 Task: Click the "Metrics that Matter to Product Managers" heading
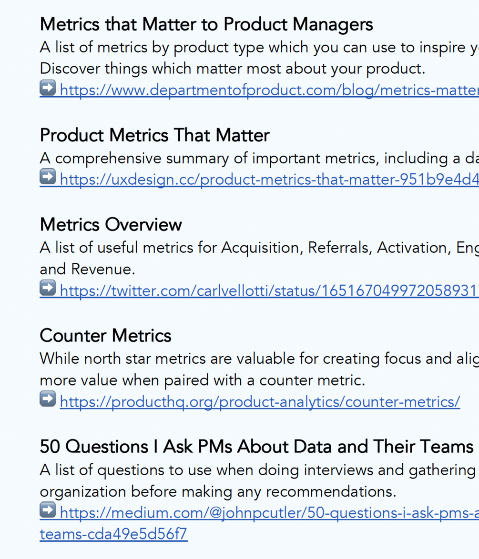pyautogui.click(x=206, y=24)
